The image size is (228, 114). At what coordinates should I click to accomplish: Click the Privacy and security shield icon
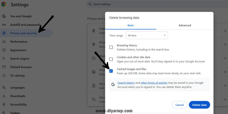click(x=4, y=33)
